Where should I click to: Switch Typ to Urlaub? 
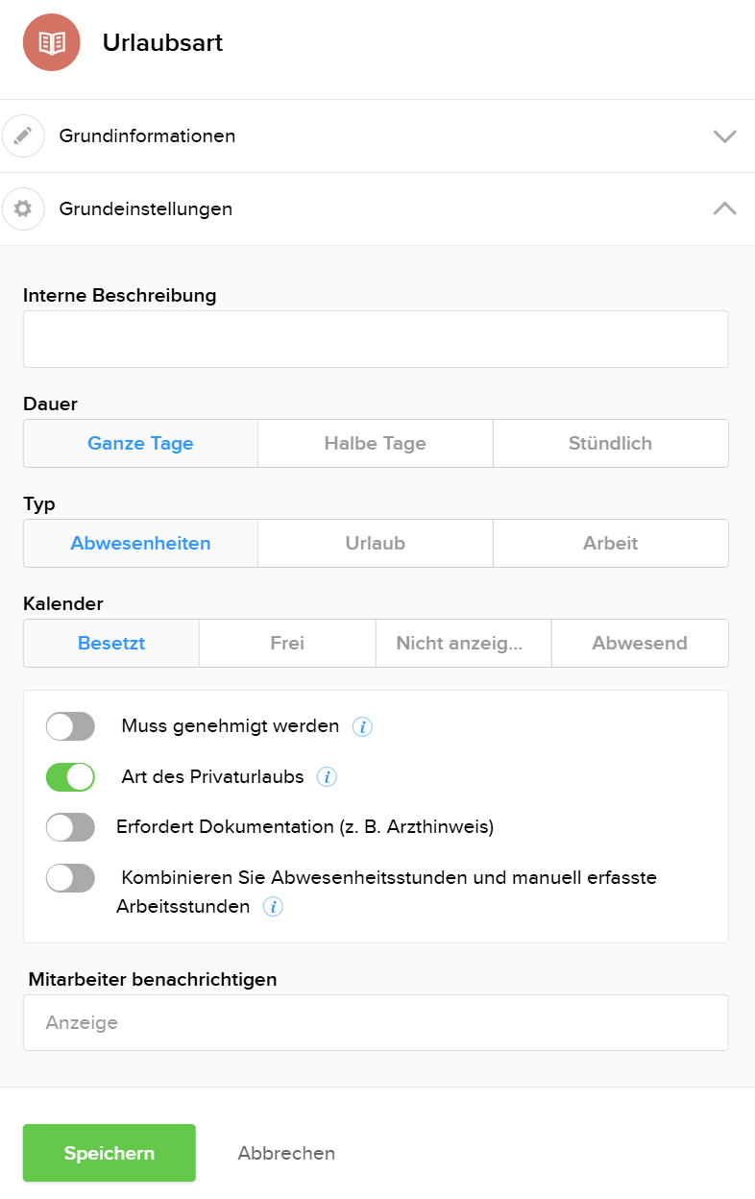point(375,543)
